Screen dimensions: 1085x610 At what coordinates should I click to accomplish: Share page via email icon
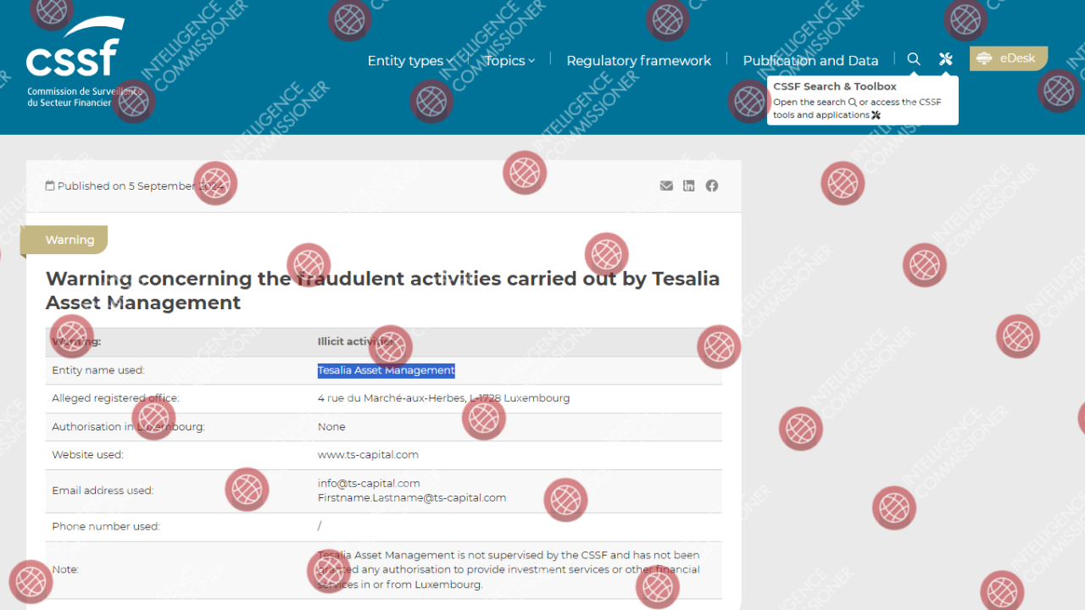point(666,186)
